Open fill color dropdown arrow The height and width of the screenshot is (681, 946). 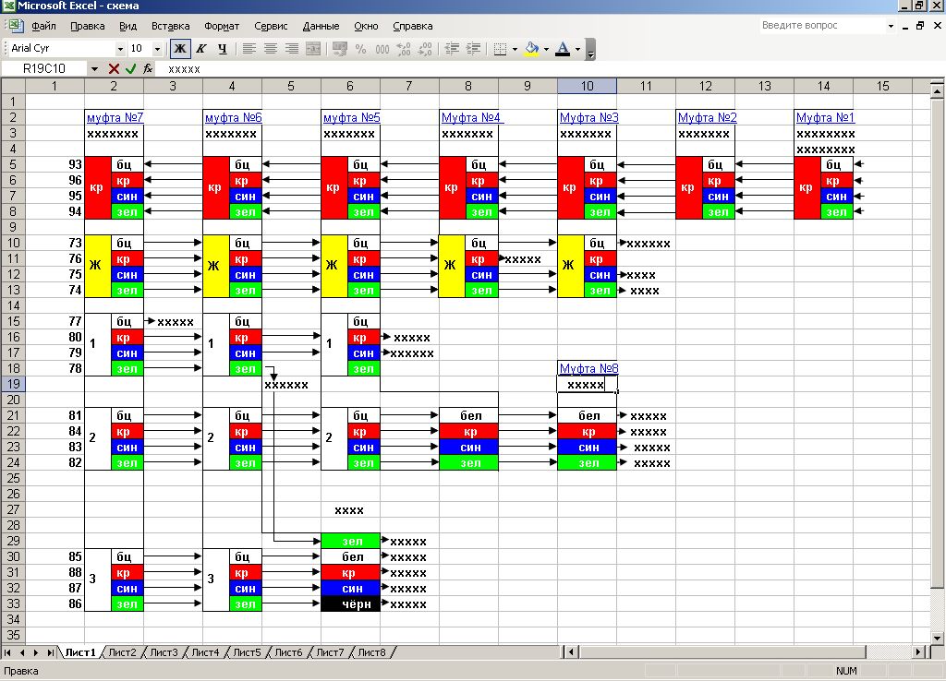[546, 49]
